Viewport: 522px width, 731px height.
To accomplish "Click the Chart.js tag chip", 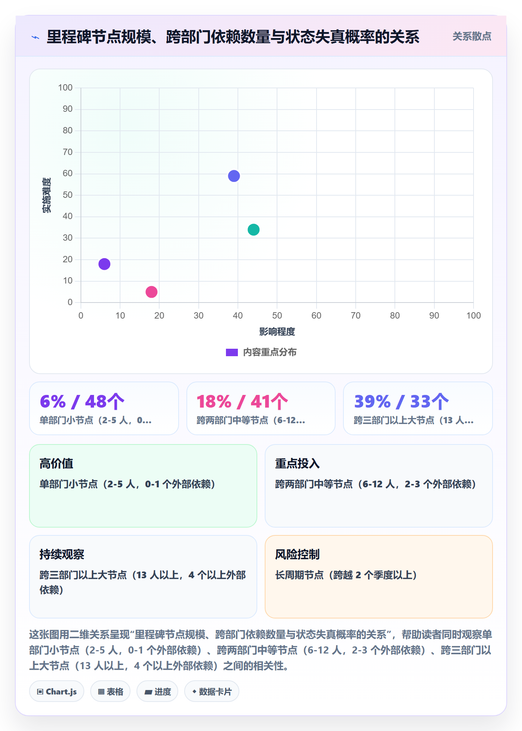I will pos(57,692).
